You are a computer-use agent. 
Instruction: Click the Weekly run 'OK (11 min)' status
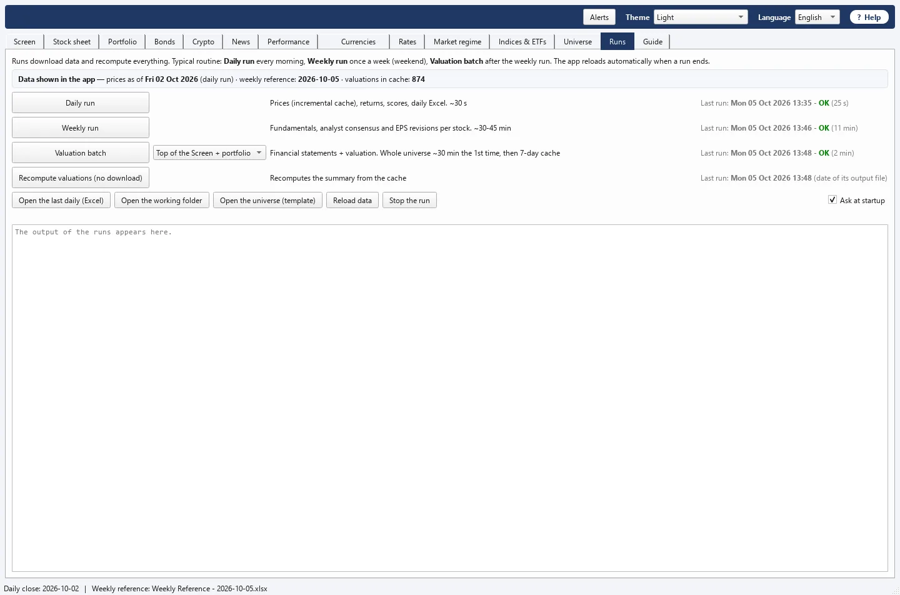pos(838,128)
